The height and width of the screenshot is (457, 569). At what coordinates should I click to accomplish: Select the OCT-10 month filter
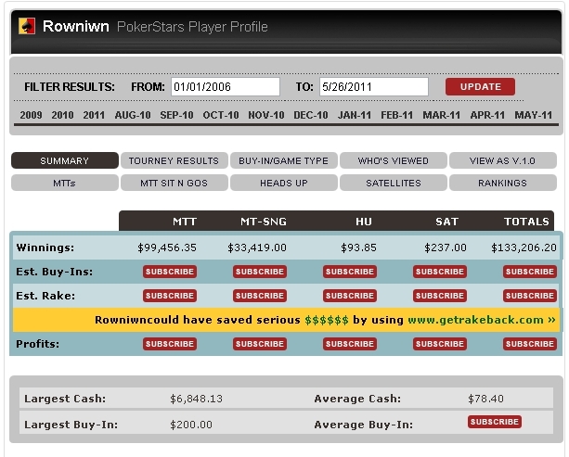point(221,115)
